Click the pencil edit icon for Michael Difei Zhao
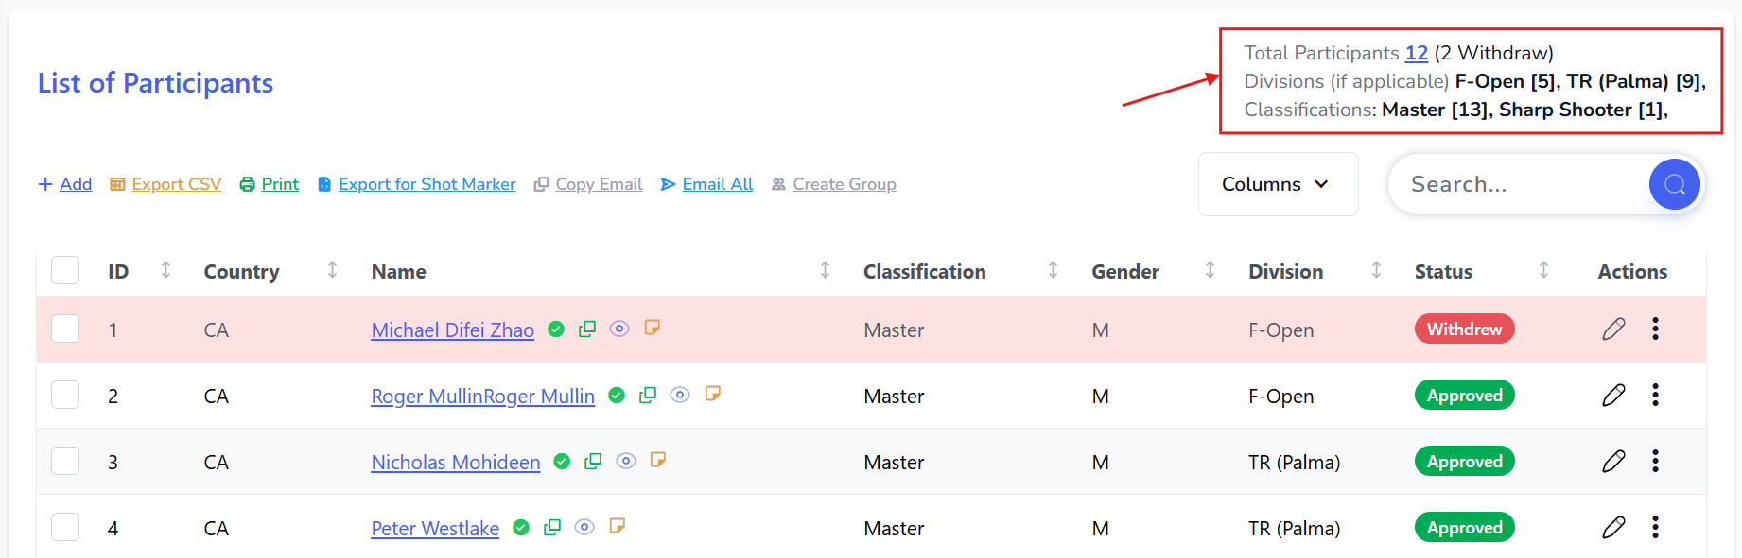This screenshot has height=558, width=1742. (1613, 329)
